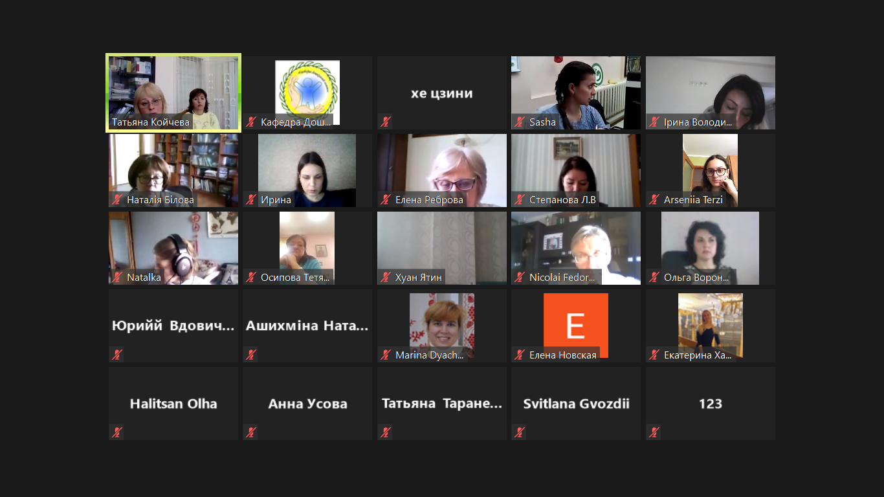884x497 pixels.
Task: Click the Юрийй Вдович name text
Action: [x=173, y=326]
